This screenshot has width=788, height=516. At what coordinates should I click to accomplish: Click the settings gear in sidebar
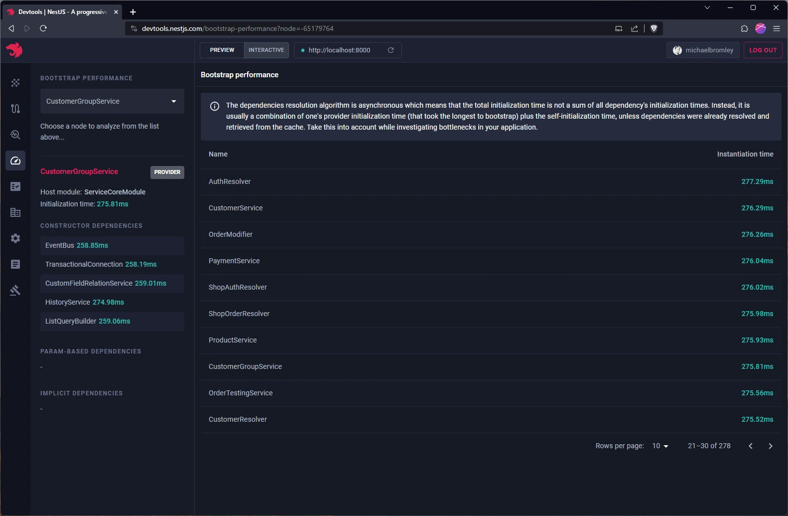coord(15,238)
